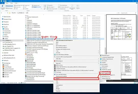
Task: Expand the CRC SHA submenu
Action: pyautogui.click(x=76, y=53)
